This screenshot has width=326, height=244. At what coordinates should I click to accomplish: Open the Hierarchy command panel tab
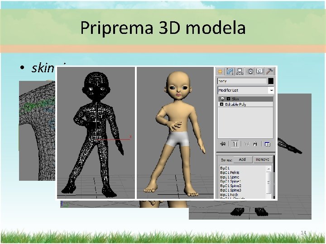tap(240, 71)
